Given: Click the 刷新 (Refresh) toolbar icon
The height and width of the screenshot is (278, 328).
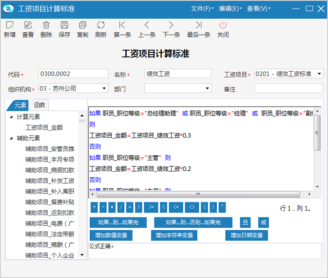Looking at the screenshot, I should tap(101, 25).
